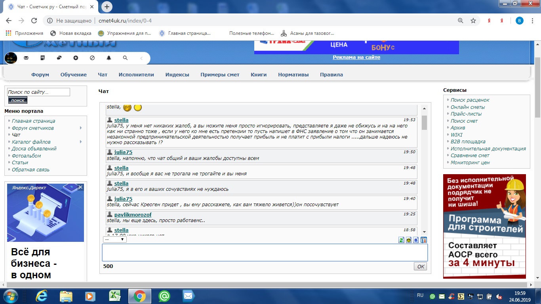
Task: Open the Приложения apps bookmark
Action: tap(25, 33)
